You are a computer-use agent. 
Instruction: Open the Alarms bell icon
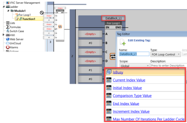[x=8, y=47]
